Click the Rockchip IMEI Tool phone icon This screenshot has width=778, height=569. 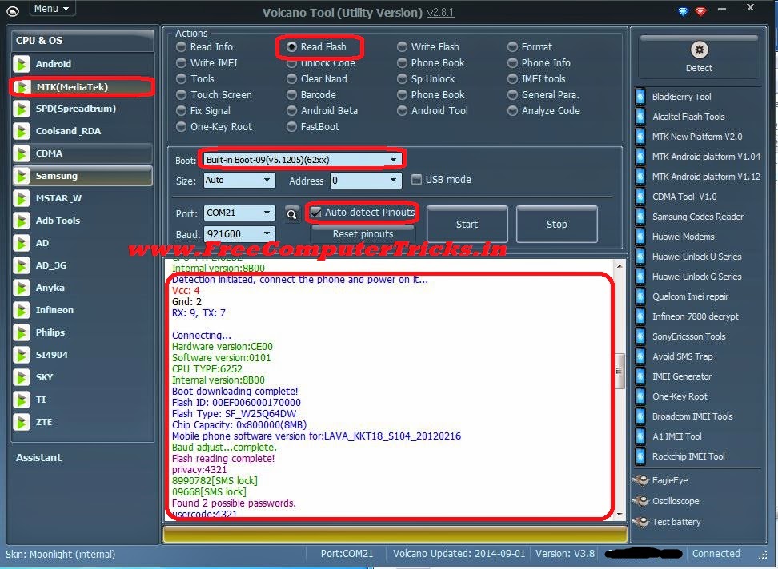[640, 456]
